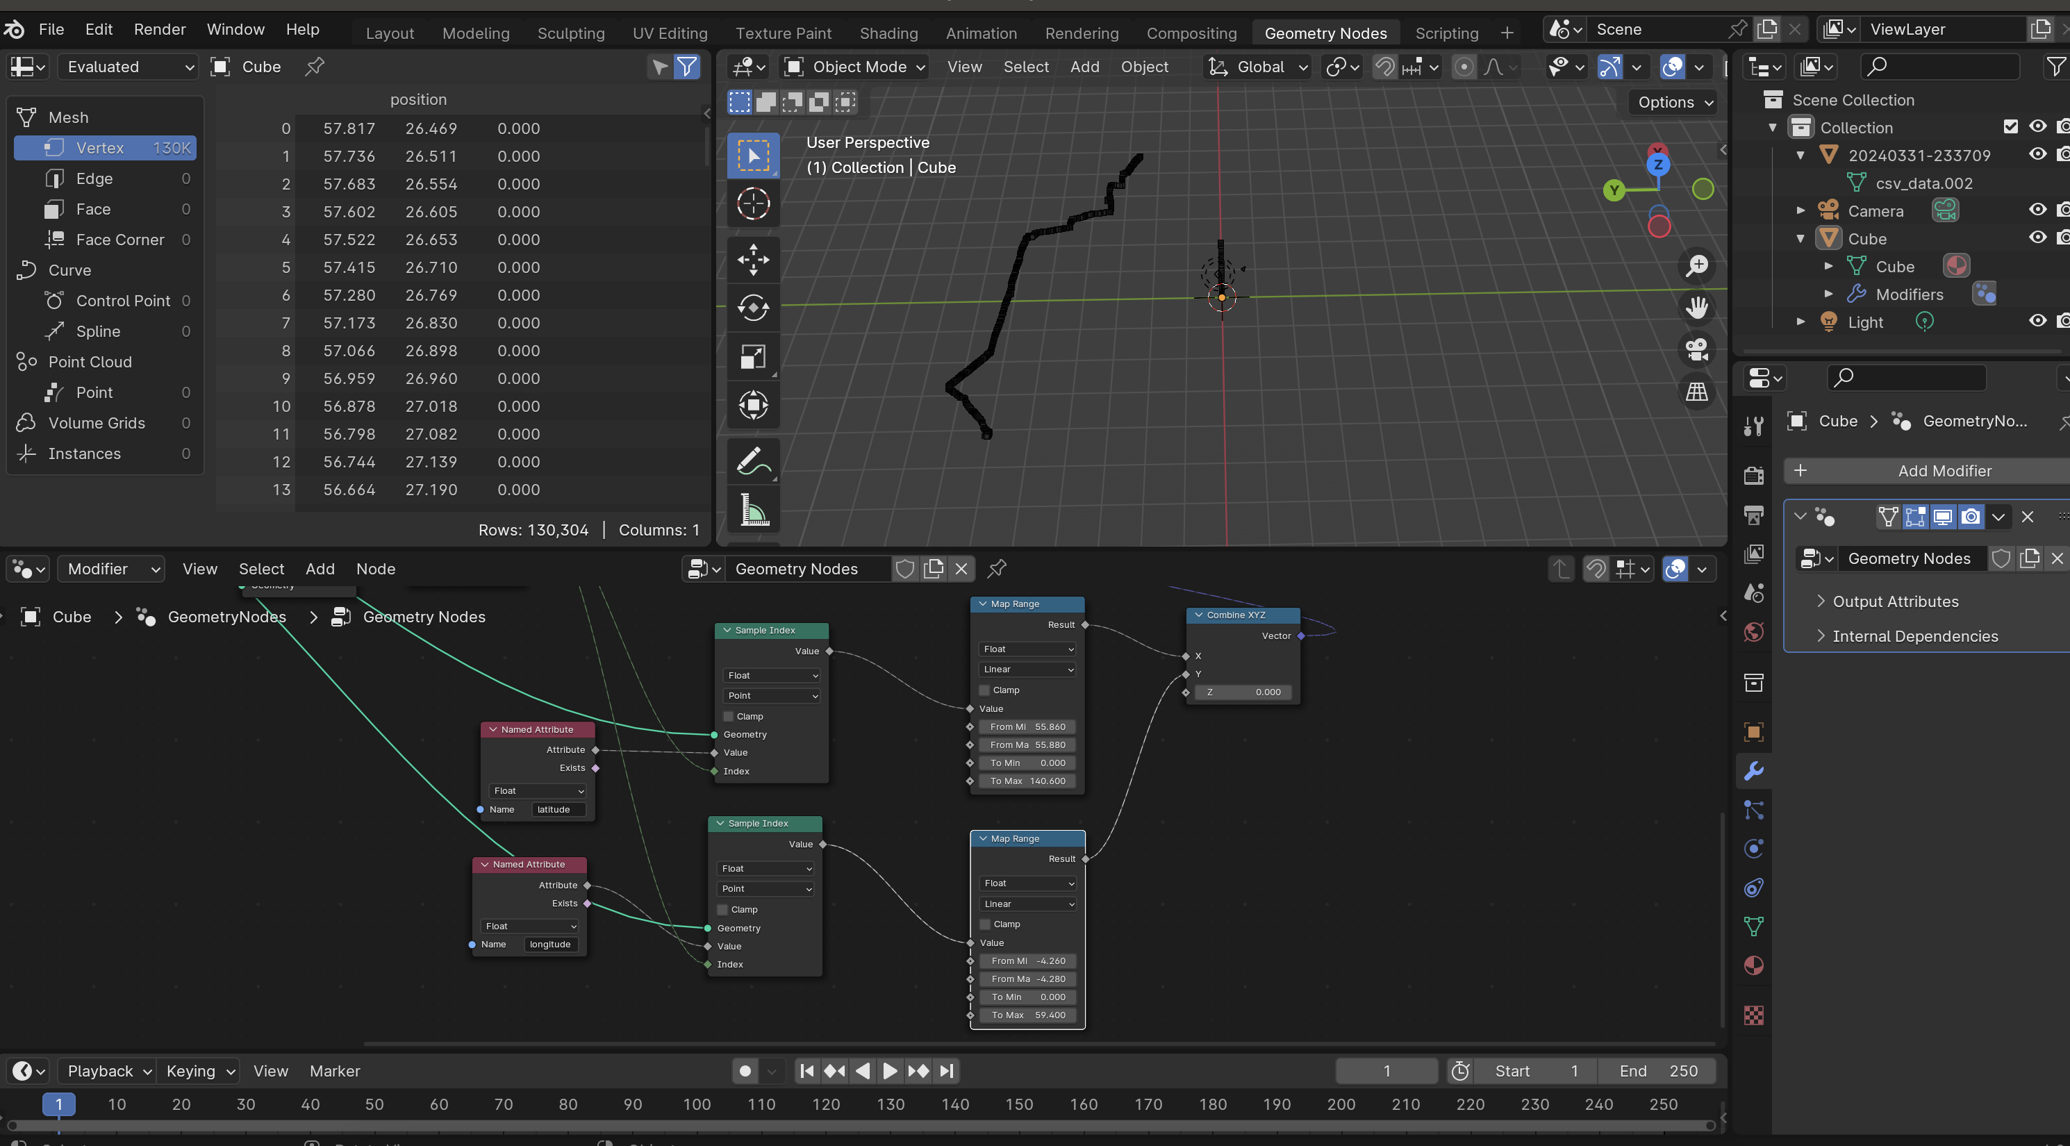This screenshot has height=1146, width=2070.
Task: Open the Evaluated dropdown in spreadsheet
Action: click(x=127, y=67)
